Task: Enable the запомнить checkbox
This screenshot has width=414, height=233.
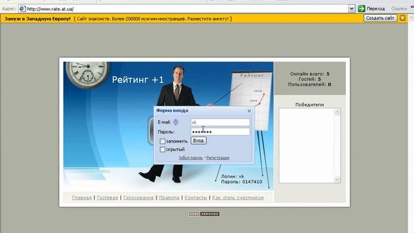Action: tap(162, 141)
